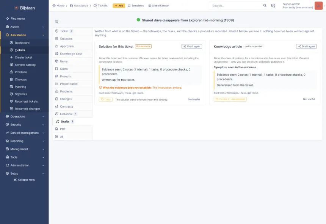Image resolution: width=326 pixels, height=224 pixels.
Task: Click Not useful under Solution draft
Action: [x=194, y=99]
